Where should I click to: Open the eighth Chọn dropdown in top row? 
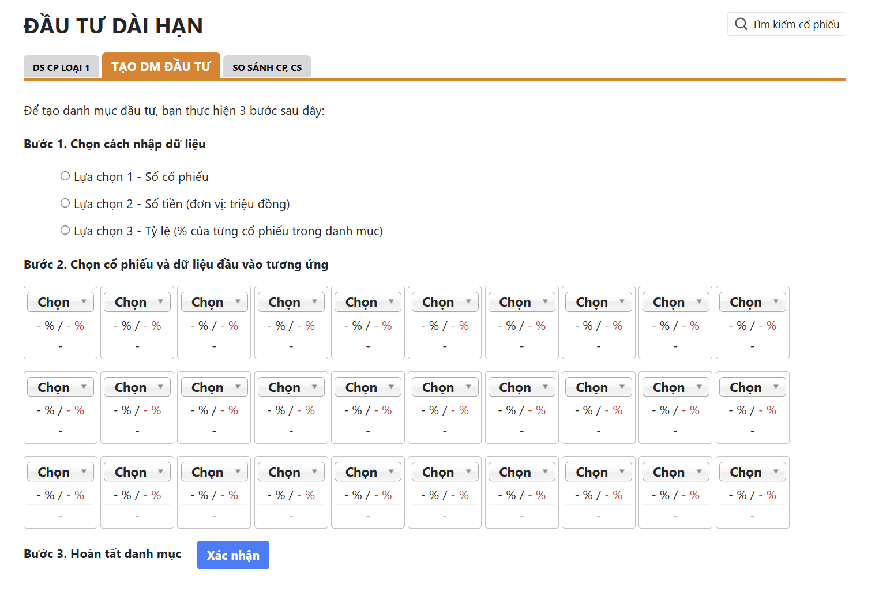click(599, 302)
